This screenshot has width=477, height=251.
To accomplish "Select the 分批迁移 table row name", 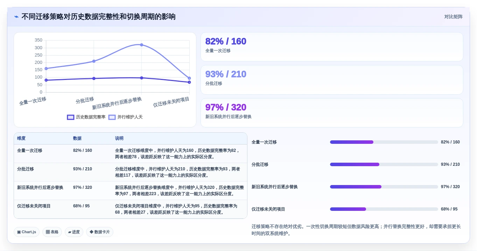I will [26, 169].
